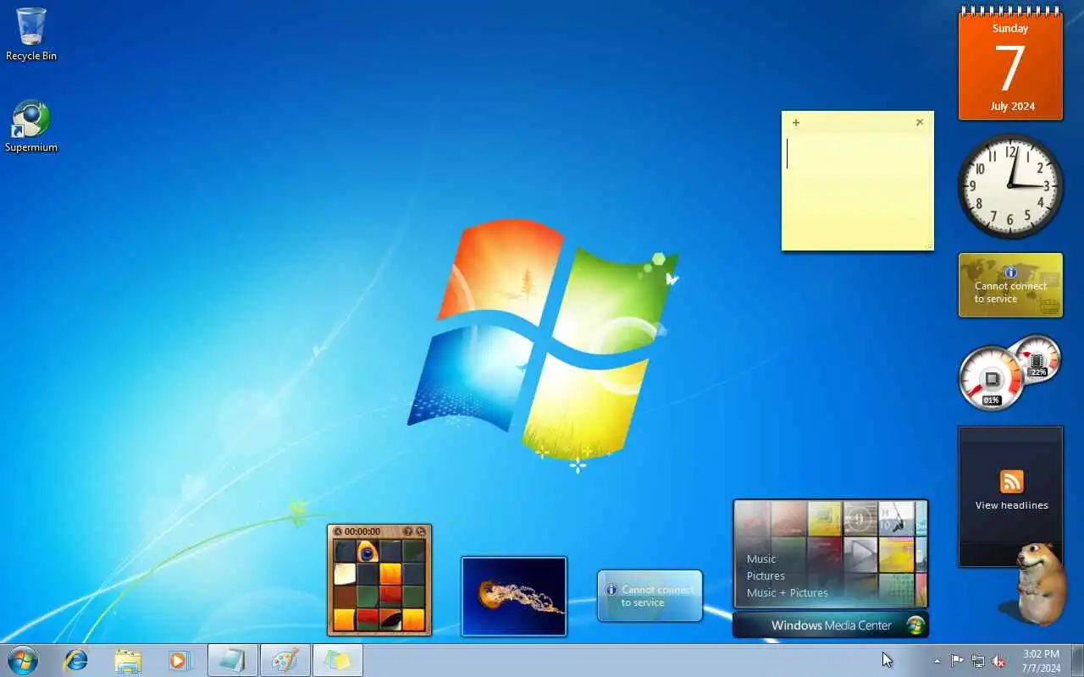Image resolution: width=1084 pixels, height=677 pixels.
Task: Show the puzzle picture with question mark icon
Action: (x=408, y=531)
